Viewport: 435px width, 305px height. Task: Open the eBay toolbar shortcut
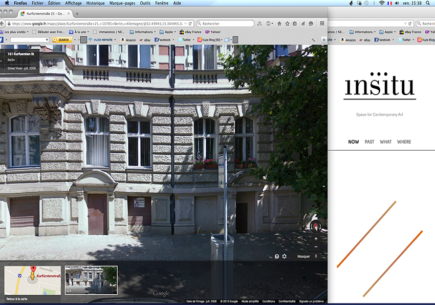point(145,40)
